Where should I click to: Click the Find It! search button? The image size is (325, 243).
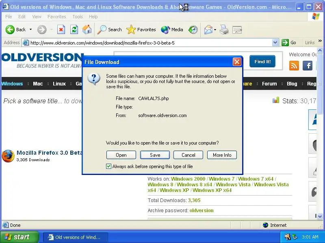262,62
